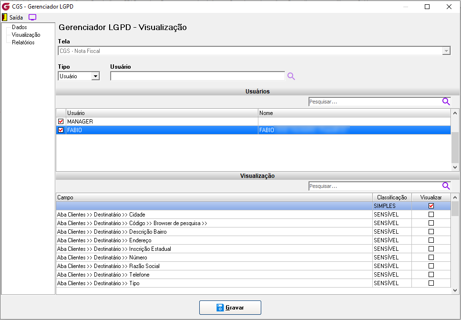
Task: Select row Destinatário Código Browser de pesquisa
Action: pos(254,223)
